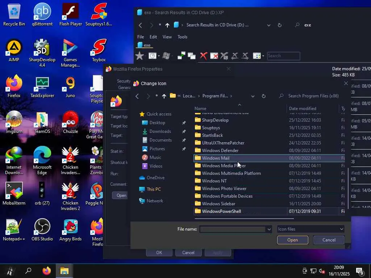The height and width of the screenshot is (278, 371).
Task: Select This PC in the navigation pane
Action: pos(154,189)
